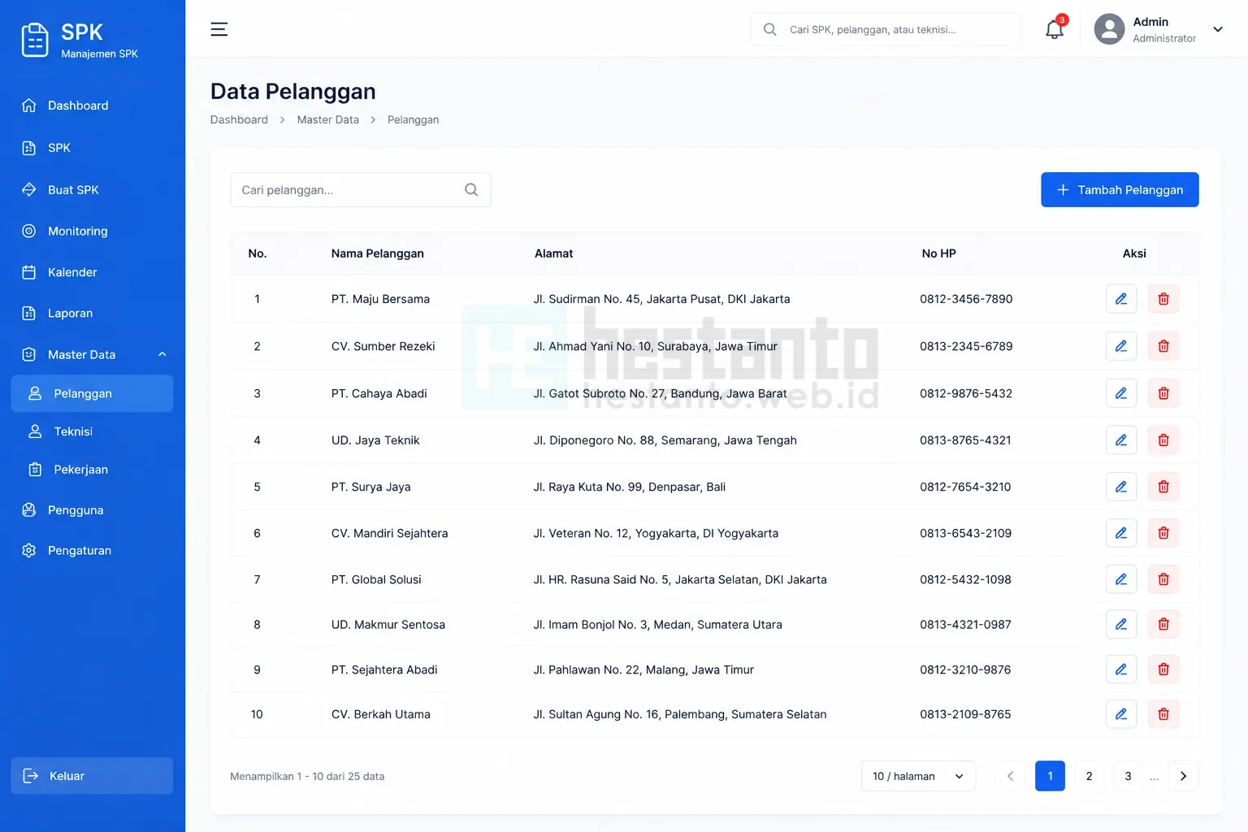Go to next page arrow
The image size is (1248, 832).
click(1183, 776)
